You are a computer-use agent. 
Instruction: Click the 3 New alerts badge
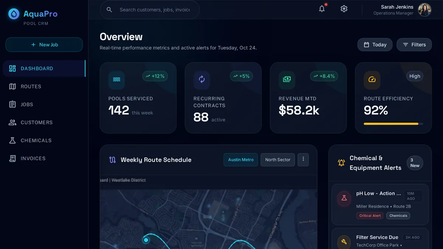(415, 163)
